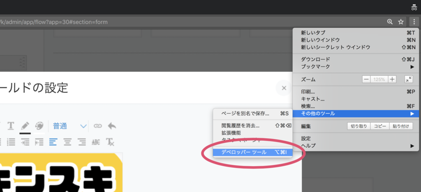Expand the ブックマーク submenu
This screenshot has width=421, height=192.
click(356, 66)
